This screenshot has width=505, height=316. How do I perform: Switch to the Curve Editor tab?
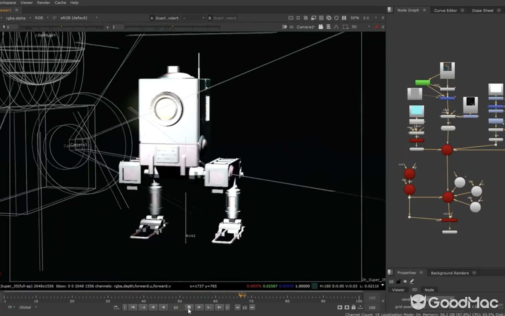pos(445,10)
